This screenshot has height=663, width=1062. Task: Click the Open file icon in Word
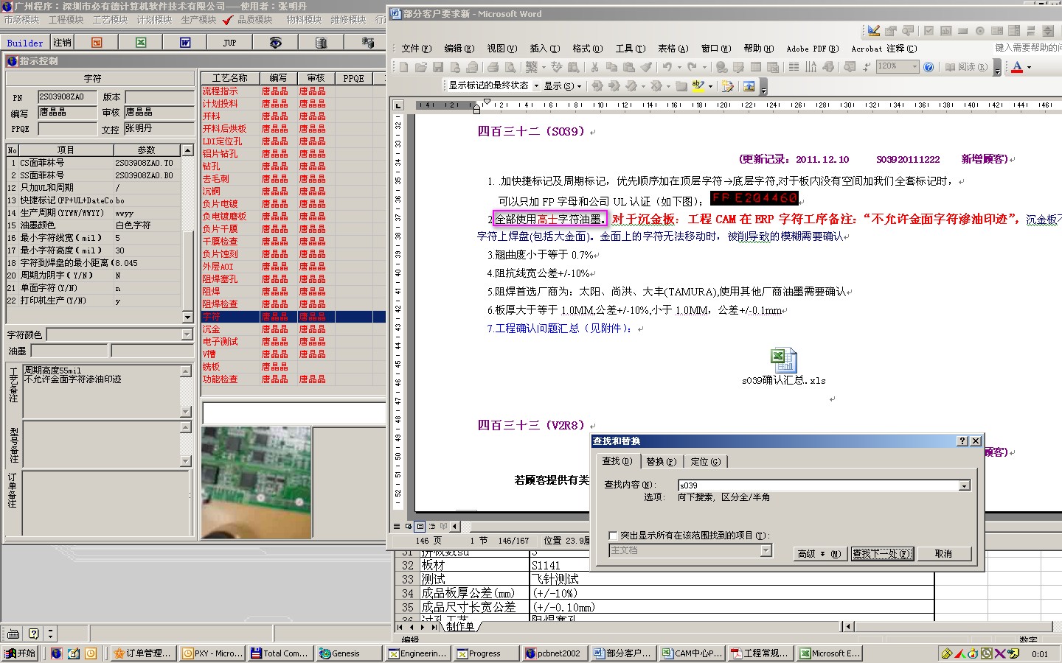coord(420,67)
